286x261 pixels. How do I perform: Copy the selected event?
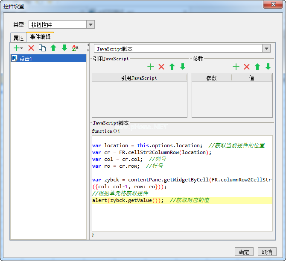point(42,48)
